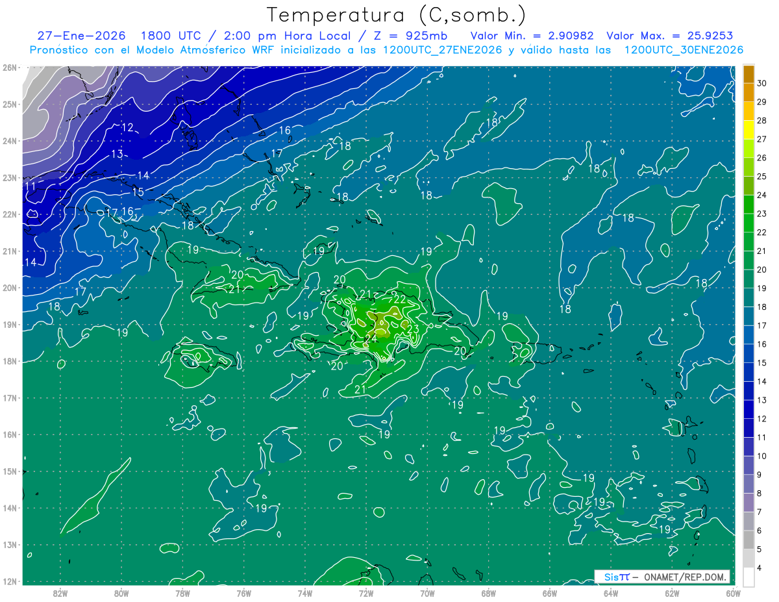Click the '24N' latitude axis label

coord(9,141)
